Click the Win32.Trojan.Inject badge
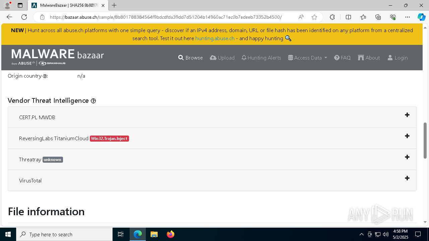 pos(109,139)
